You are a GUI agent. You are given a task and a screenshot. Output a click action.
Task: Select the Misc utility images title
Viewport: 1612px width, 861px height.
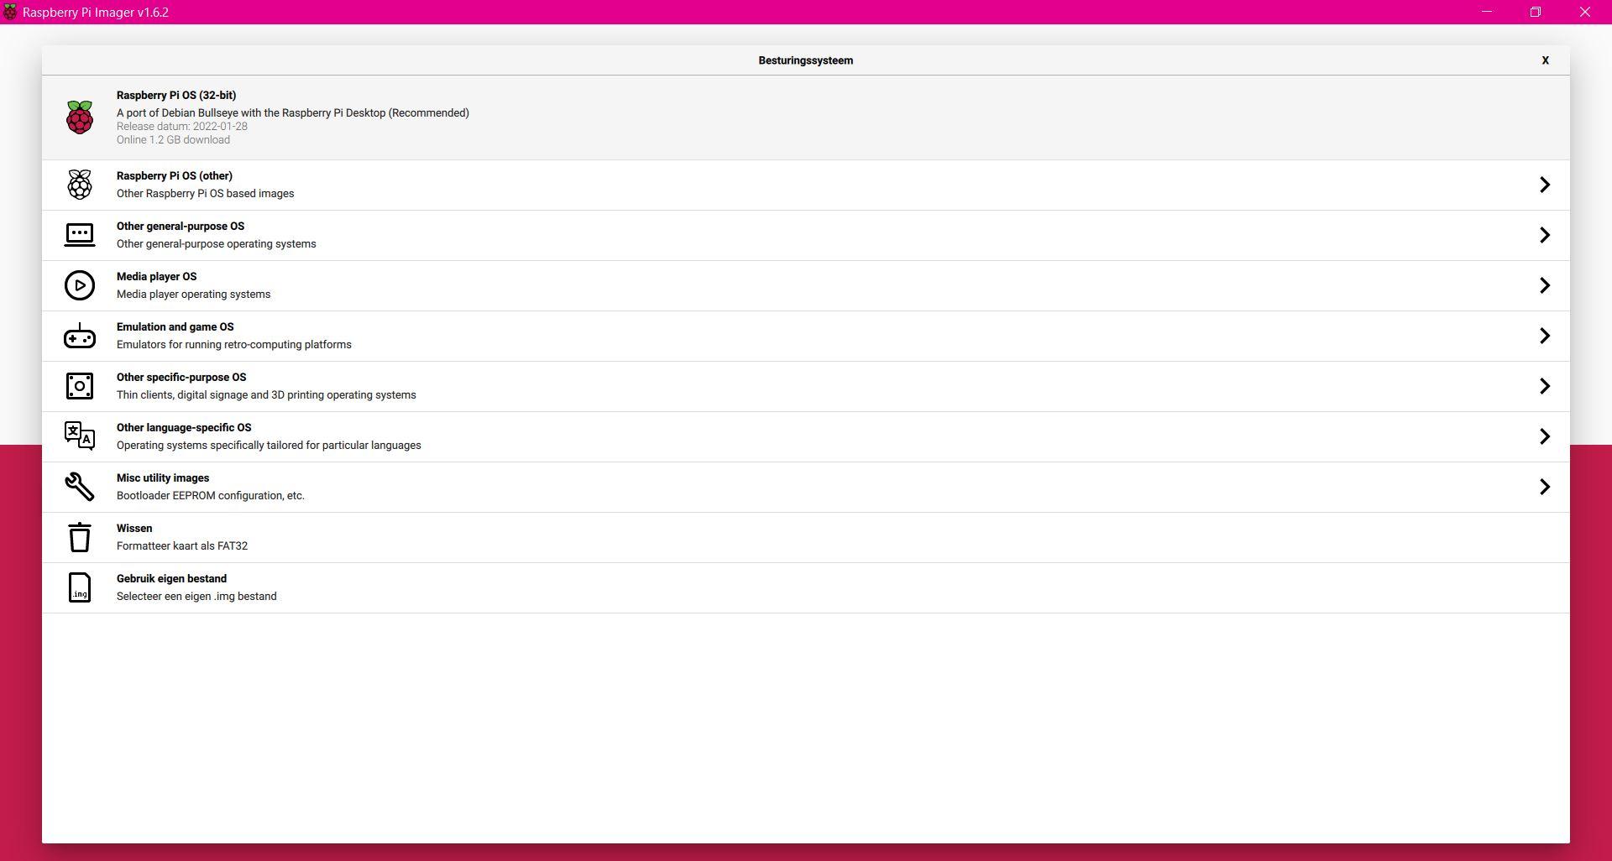[163, 478]
